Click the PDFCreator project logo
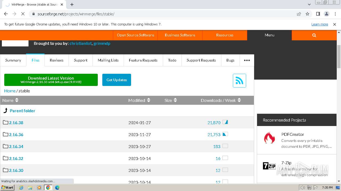The image size is (341, 191). click(x=269, y=138)
